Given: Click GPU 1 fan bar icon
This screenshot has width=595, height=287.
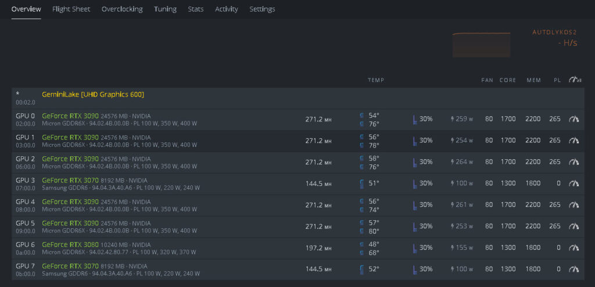Looking at the screenshot, I should pos(415,141).
